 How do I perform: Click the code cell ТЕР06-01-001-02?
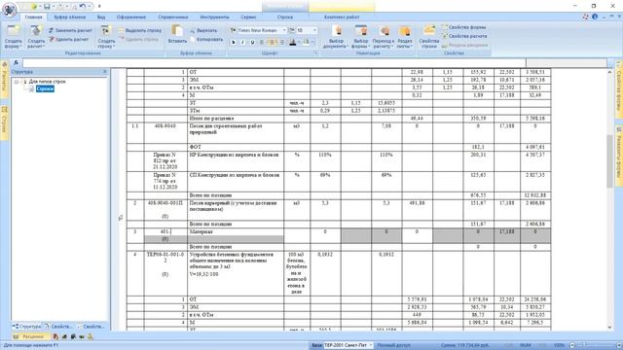165,273
